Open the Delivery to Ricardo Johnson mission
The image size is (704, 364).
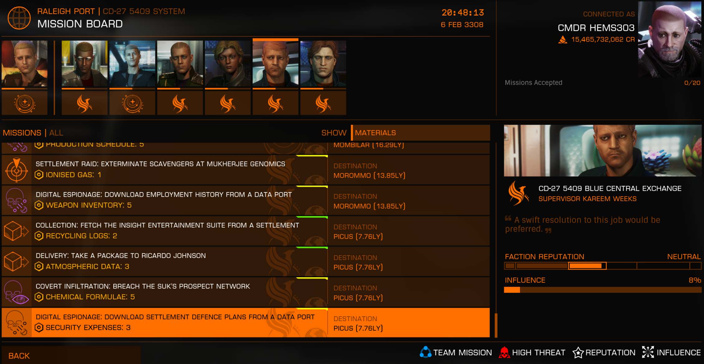click(x=246, y=261)
